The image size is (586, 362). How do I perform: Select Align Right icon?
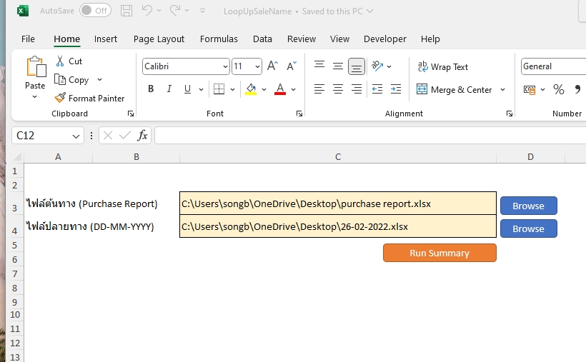click(x=357, y=89)
